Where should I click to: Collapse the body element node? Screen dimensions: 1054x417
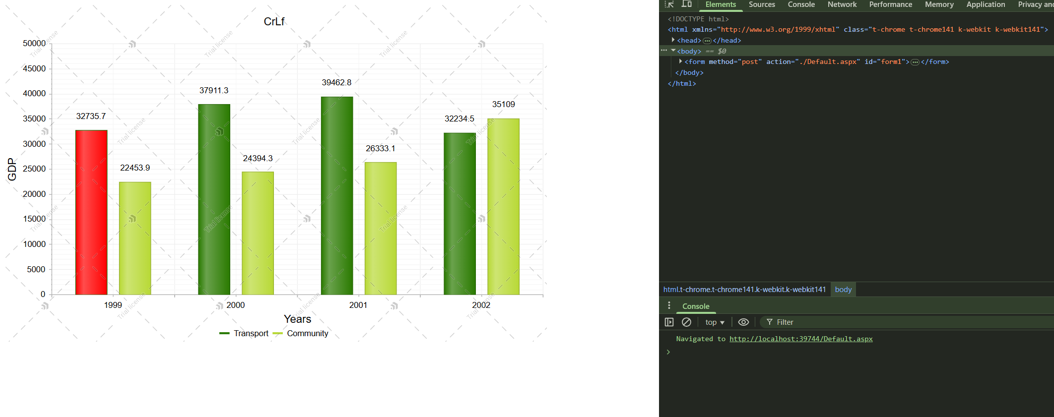click(673, 51)
